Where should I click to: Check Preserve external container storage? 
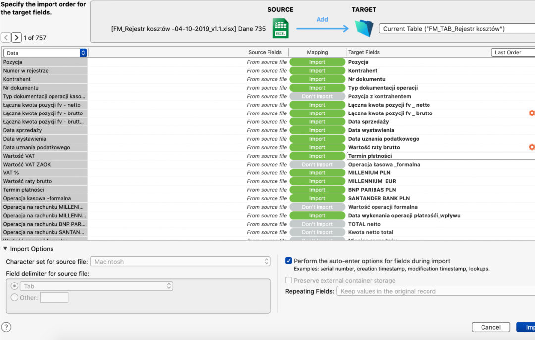[289, 280]
